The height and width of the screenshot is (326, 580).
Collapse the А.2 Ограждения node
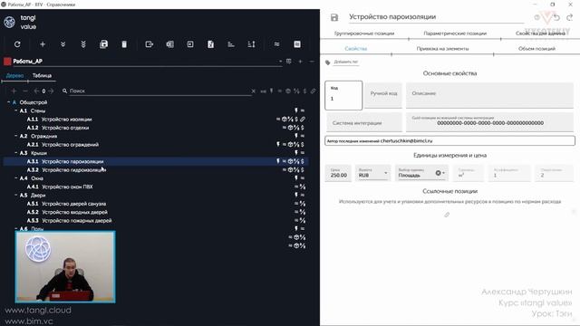16,136
